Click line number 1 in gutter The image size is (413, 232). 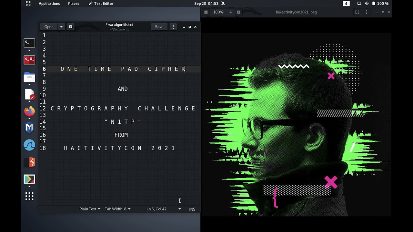click(44, 35)
